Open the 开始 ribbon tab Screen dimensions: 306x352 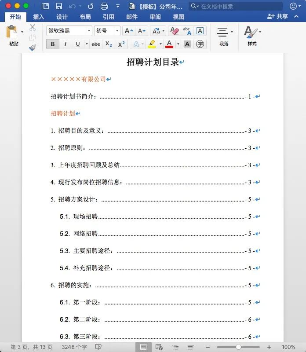tap(15, 17)
